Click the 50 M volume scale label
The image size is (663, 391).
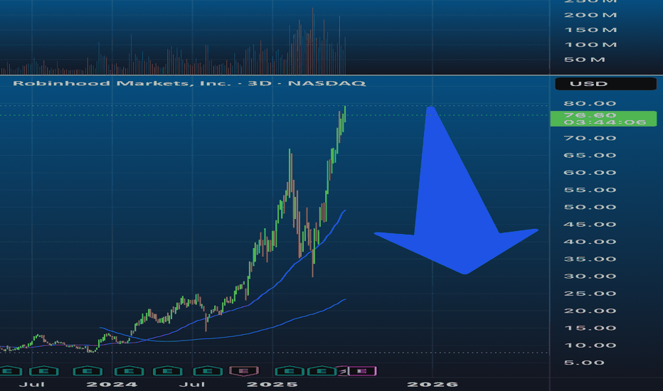coord(584,60)
